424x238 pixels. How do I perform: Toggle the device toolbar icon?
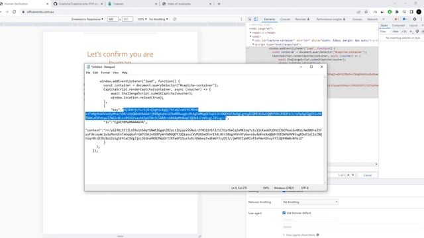coord(256,19)
